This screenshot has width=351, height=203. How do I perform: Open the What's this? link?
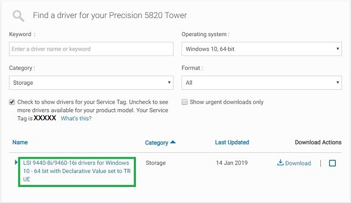click(x=76, y=119)
